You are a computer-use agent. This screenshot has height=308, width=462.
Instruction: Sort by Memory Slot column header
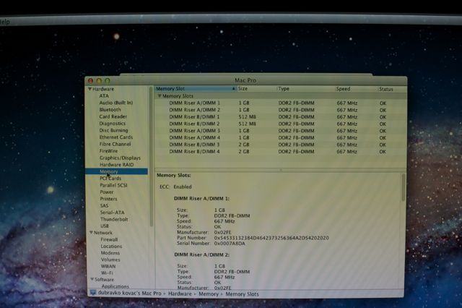coord(196,89)
